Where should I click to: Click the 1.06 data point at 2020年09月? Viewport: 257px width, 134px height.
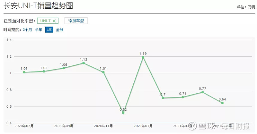point(64,68)
